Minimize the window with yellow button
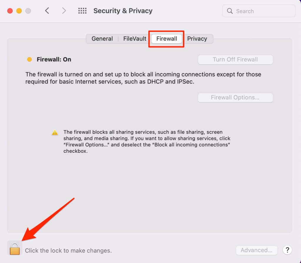Screen dimensions: 301x263 click(19, 11)
